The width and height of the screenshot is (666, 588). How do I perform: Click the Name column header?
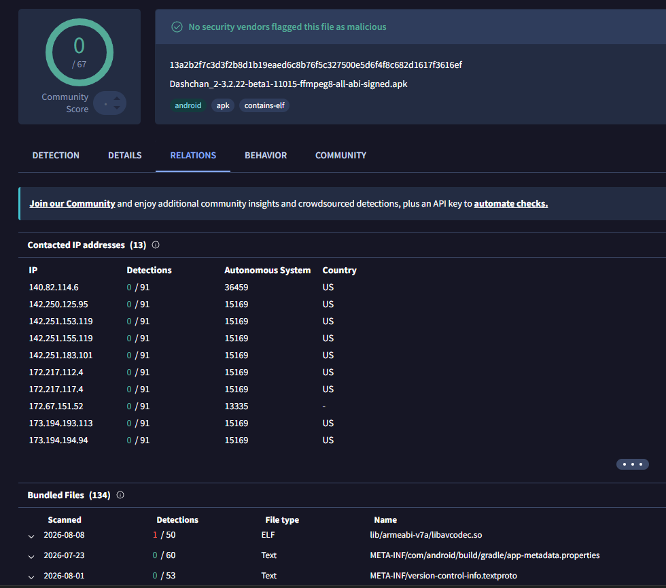pyautogui.click(x=385, y=519)
